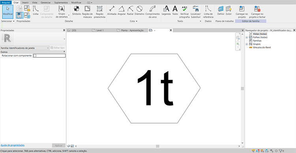Close the Navegador de projeto panel
This screenshot has height=153, width=296.
pyautogui.click(x=294, y=30)
